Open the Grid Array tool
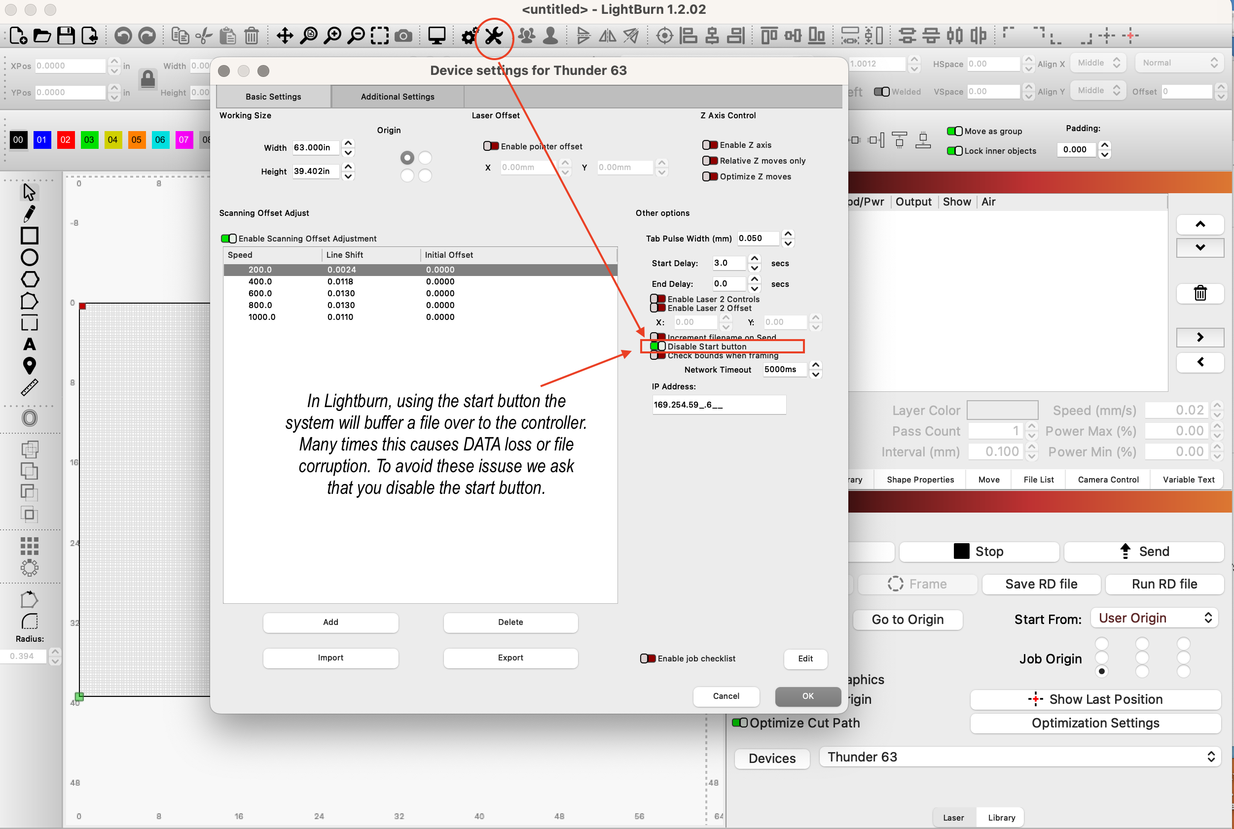Screen dimensions: 1234x829 [29, 546]
